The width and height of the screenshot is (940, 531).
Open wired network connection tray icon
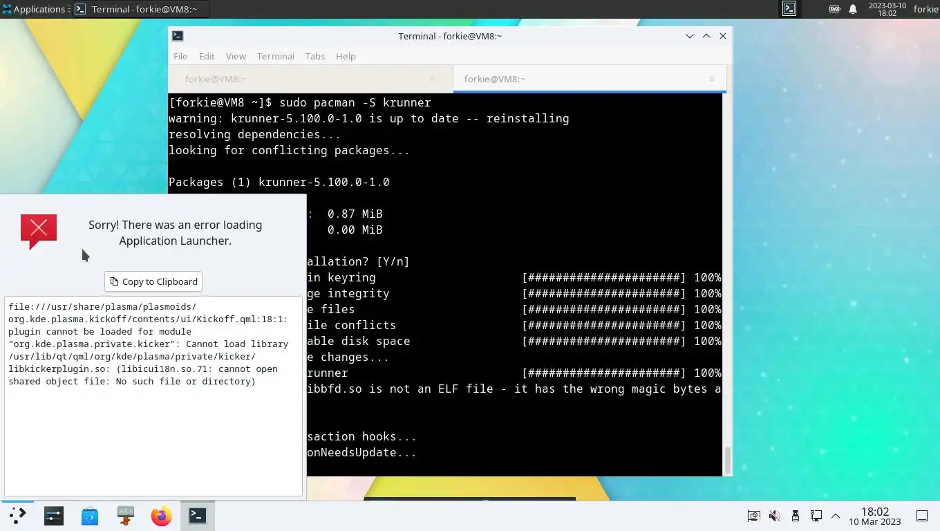coord(816,515)
